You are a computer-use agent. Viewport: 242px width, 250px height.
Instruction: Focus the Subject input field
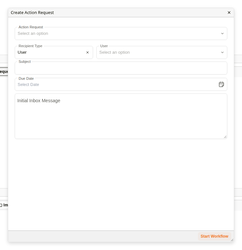pos(121,68)
